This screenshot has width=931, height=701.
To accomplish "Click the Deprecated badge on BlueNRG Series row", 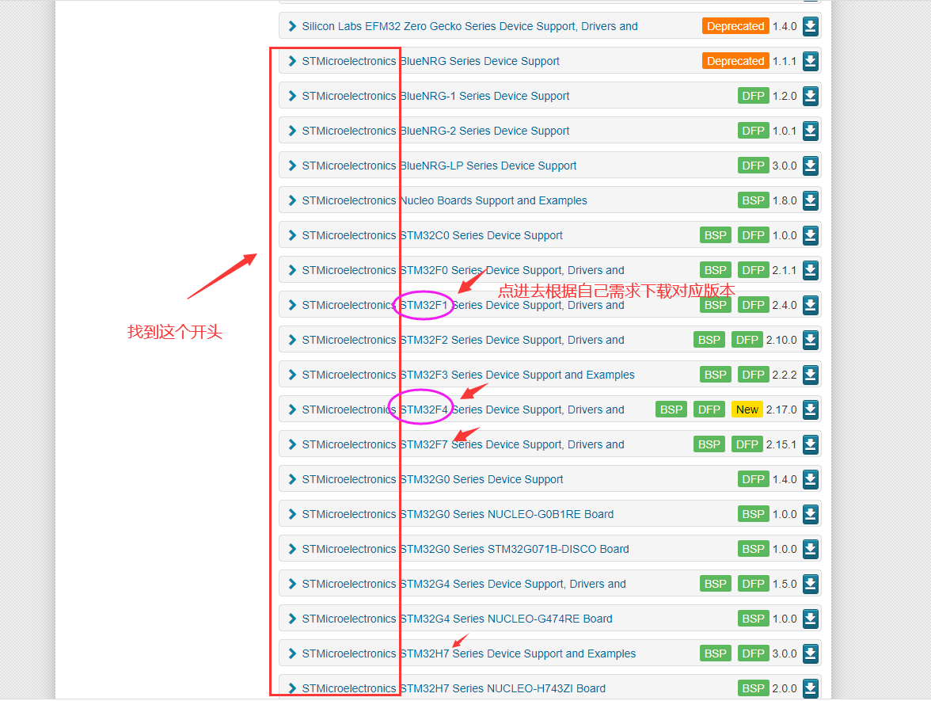I will (x=735, y=61).
